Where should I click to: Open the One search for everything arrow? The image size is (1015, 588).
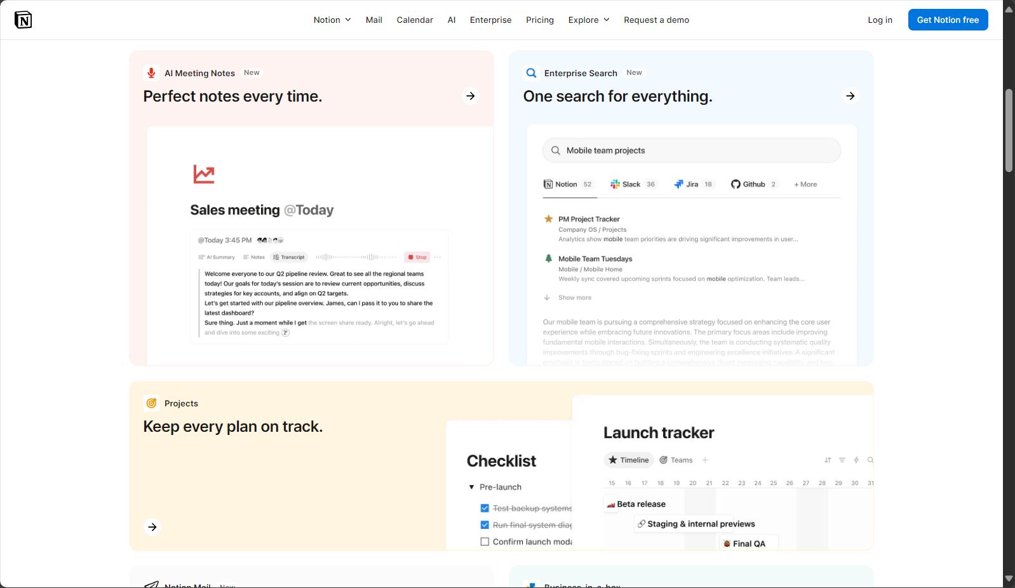pyautogui.click(x=850, y=96)
